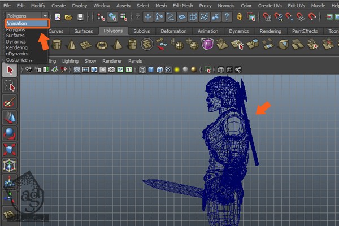339x226 pixels.
Task: Open the viewport Renderer menu
Action: (112, 61)
